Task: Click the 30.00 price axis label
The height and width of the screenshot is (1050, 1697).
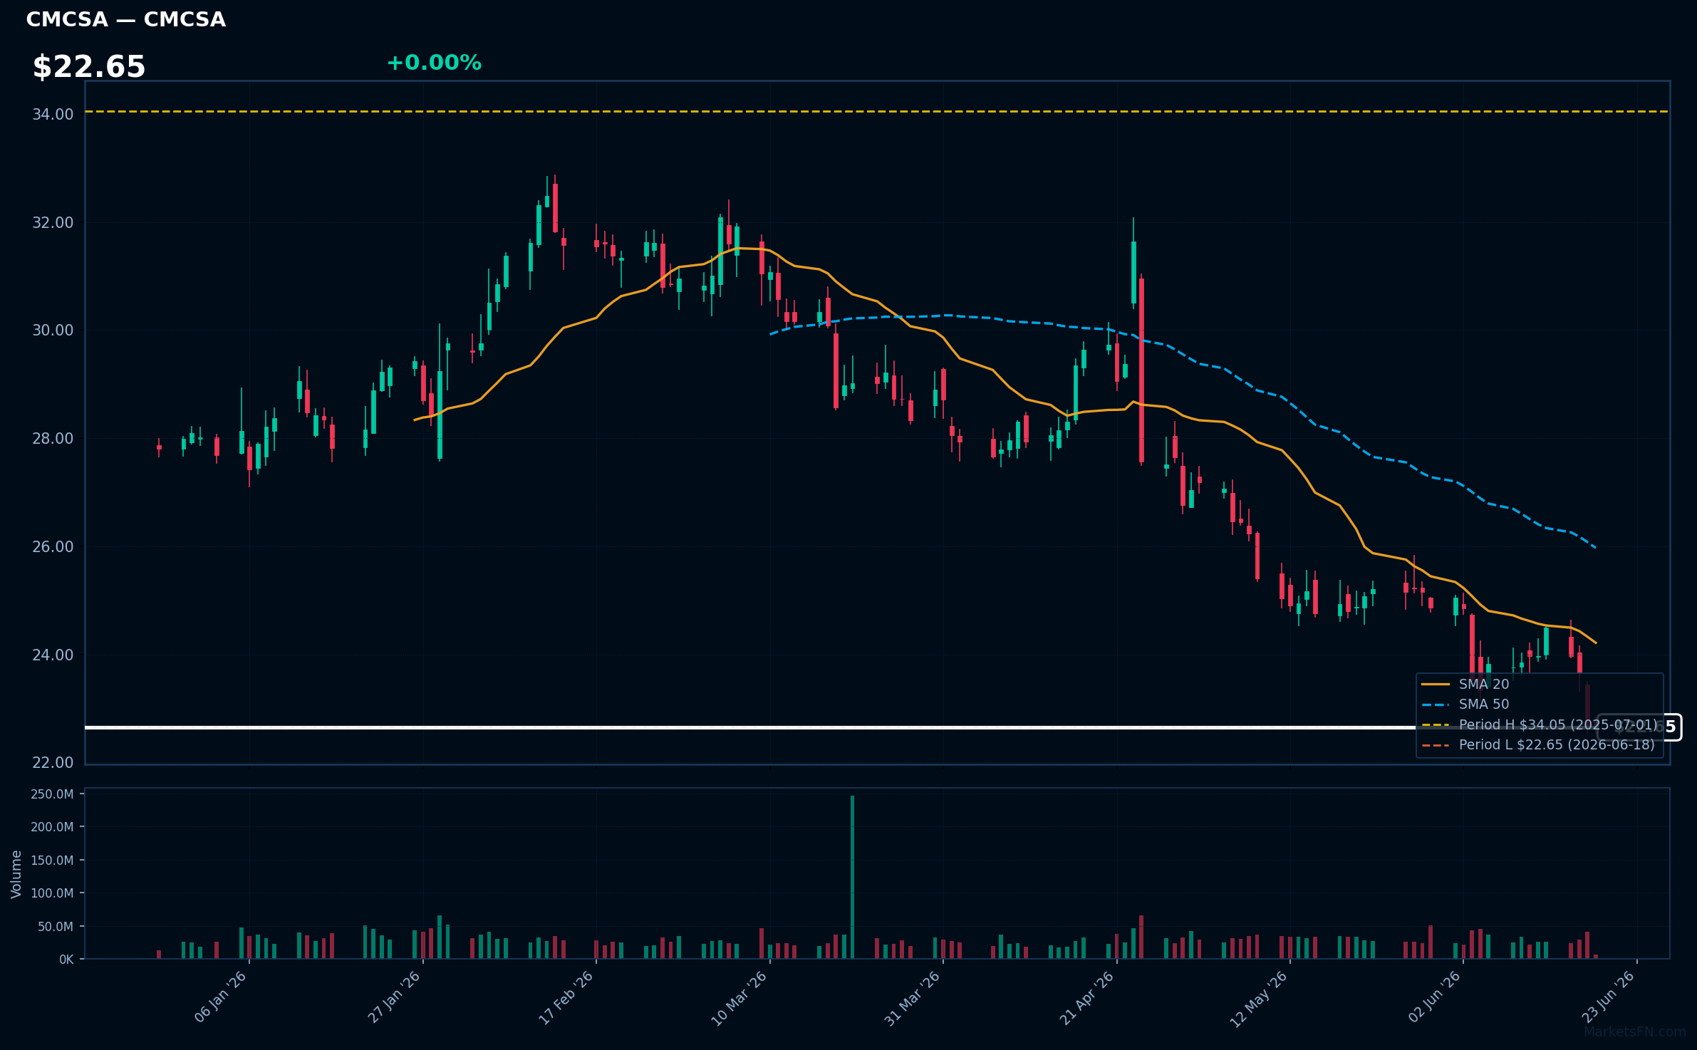Action: [x=53, y=330]
